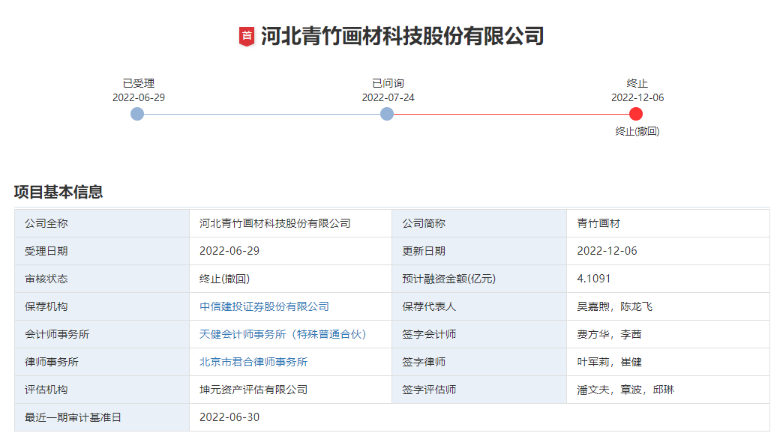The height and width of the screenshot is (448, 783).
Task: Click the audit base date 2022-06-30 value
Action: click(x=229, y=417)
